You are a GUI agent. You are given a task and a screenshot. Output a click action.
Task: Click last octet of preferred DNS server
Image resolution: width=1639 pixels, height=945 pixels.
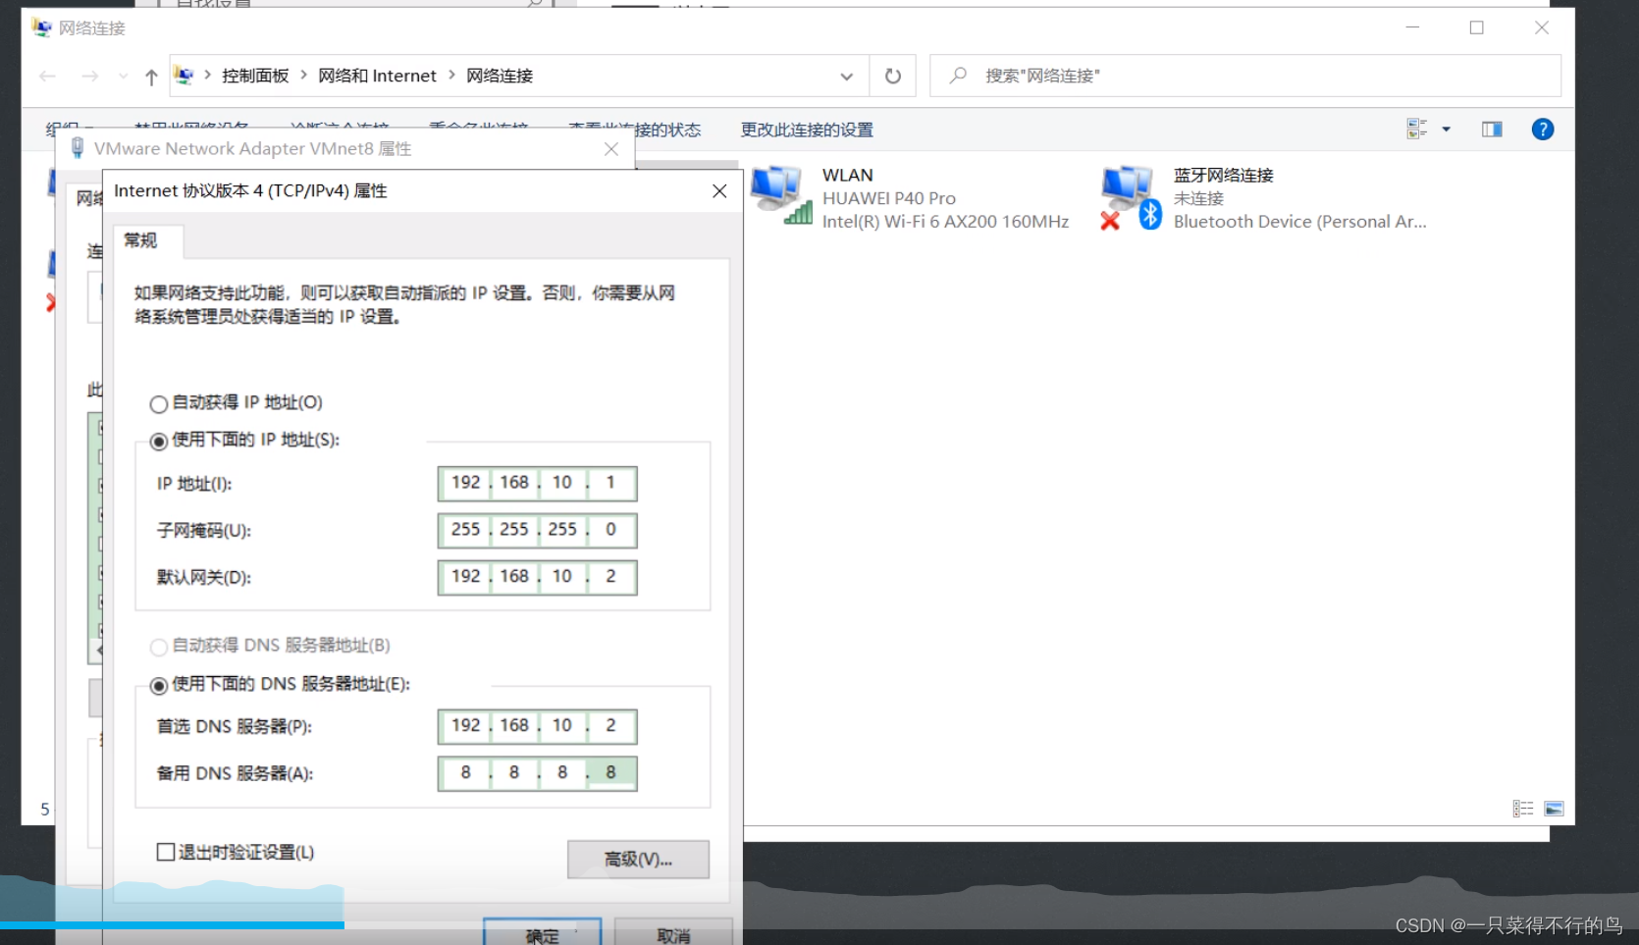pos(610,726)
